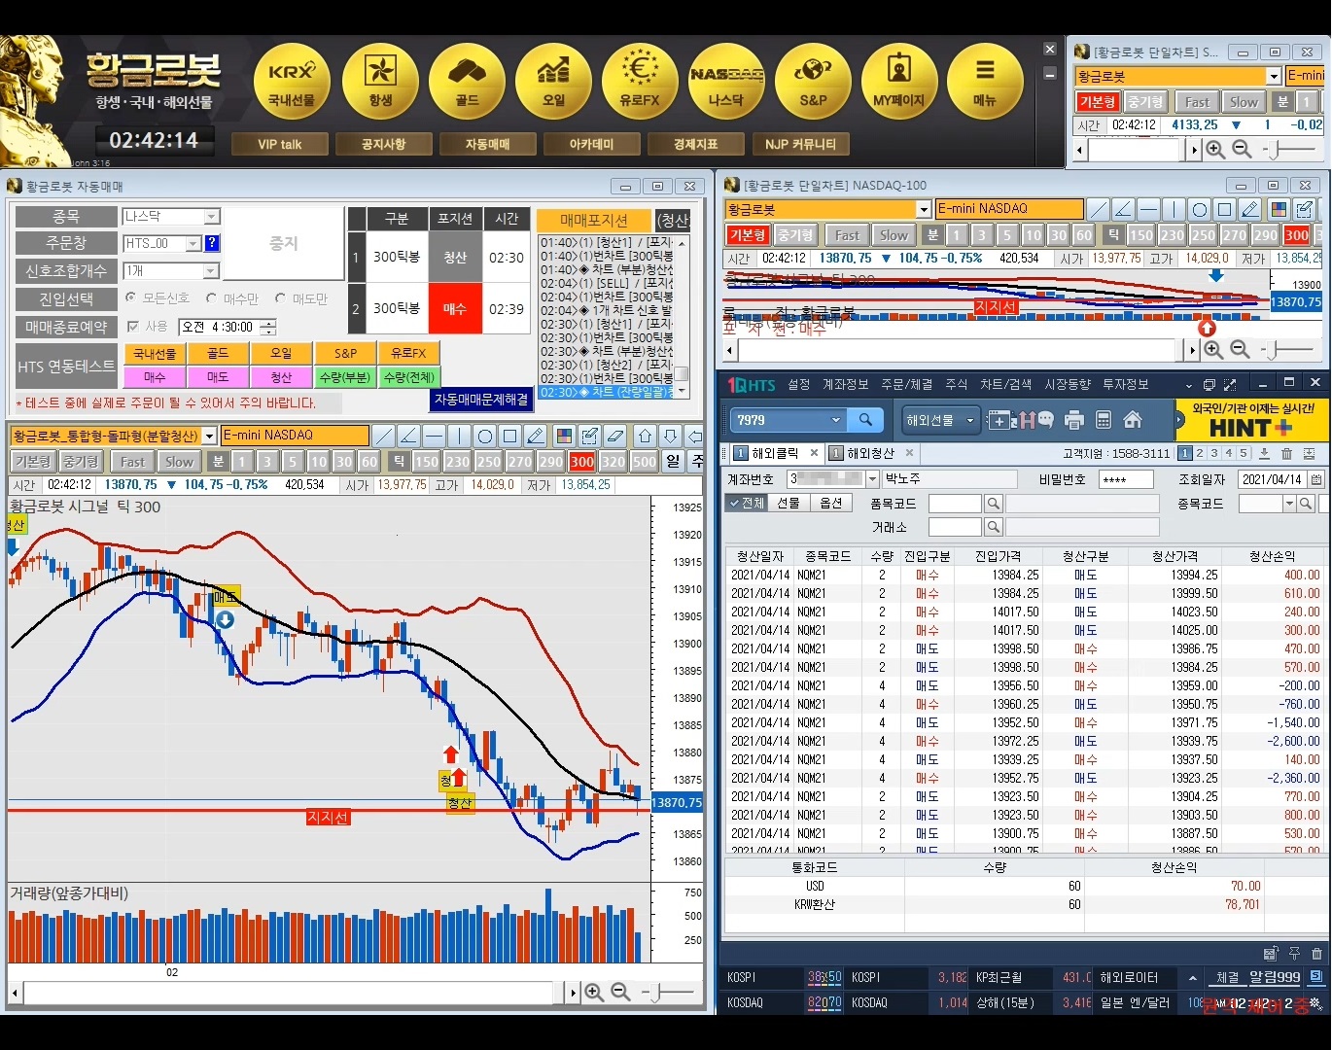Screen dimensions: 1332x1050
Task: Open 설정 menu in 1Q HTS
Action: pos(799,385)
